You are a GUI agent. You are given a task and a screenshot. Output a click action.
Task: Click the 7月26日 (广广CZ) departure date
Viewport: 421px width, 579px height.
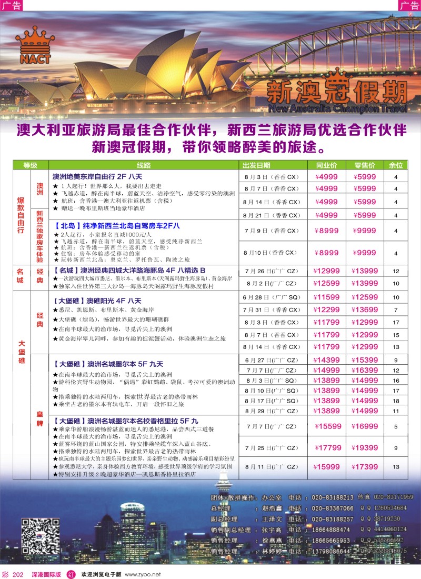pyautogui.click(x=272, y=271)
